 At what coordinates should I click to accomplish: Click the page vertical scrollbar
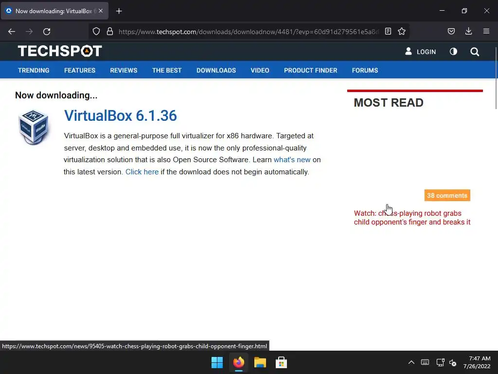point(496,78)
